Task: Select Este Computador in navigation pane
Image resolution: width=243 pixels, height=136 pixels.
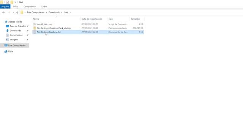Action: coord(17,45)
